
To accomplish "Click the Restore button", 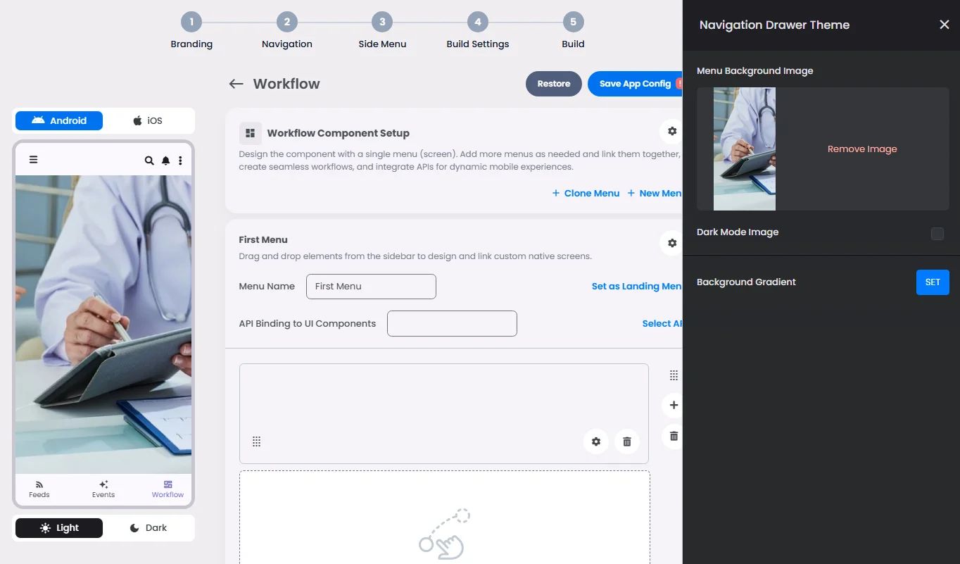I will 554,84.
